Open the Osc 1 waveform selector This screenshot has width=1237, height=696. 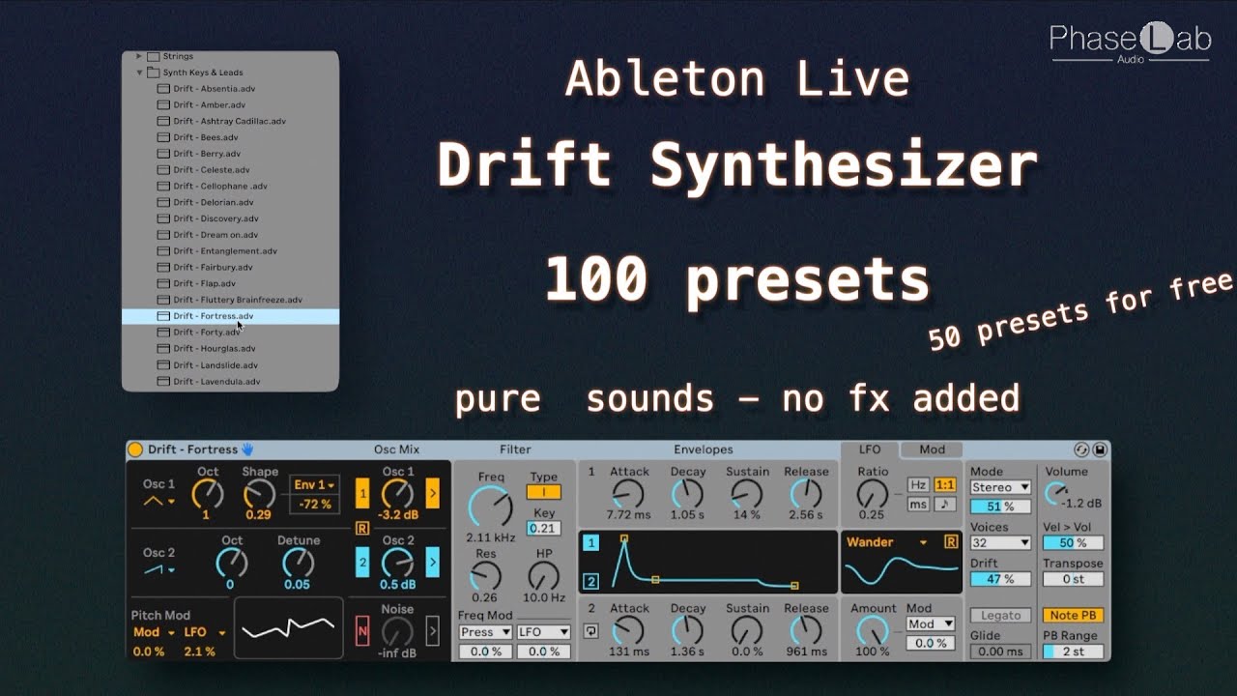(x=159, y=501)
